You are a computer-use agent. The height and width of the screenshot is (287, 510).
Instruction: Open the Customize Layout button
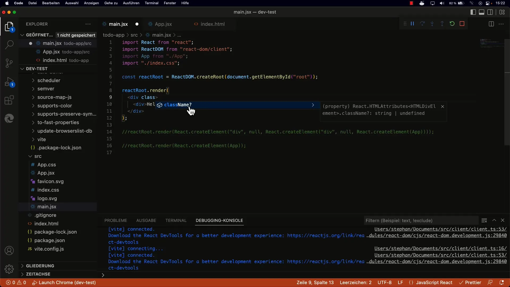[x=502, y=12]
